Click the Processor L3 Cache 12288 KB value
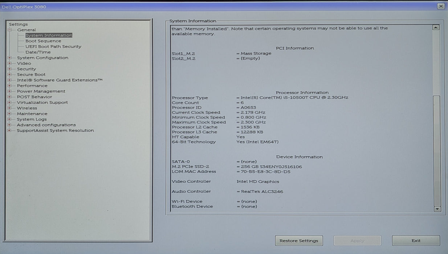Screen dimensions: 448x254 [252, 132]
